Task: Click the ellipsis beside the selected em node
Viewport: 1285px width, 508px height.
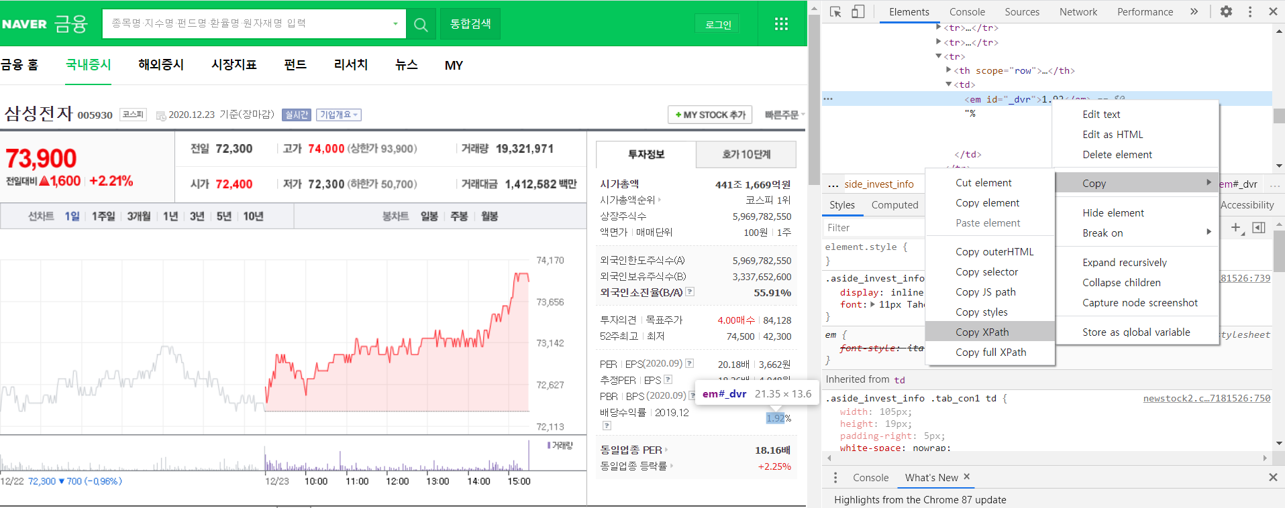Action: (828, 99)
